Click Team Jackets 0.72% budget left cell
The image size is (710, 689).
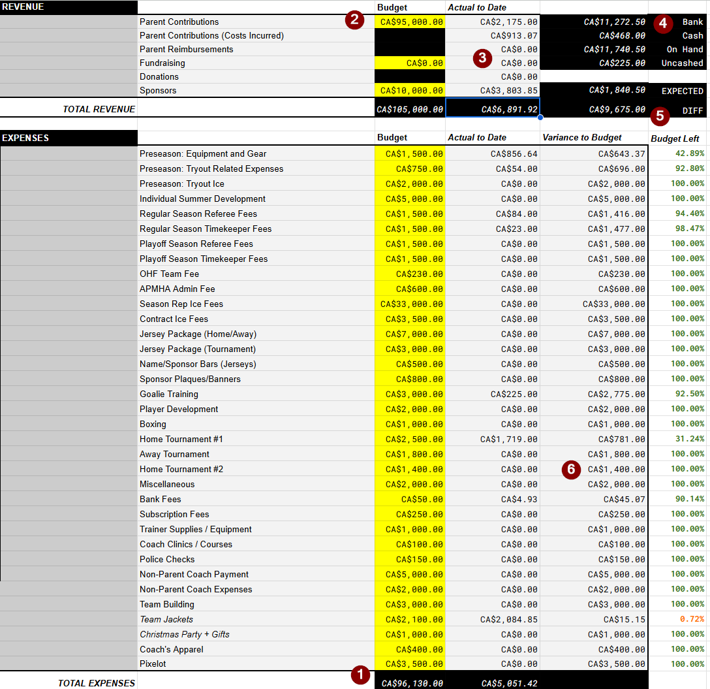[x=679, y=619]
